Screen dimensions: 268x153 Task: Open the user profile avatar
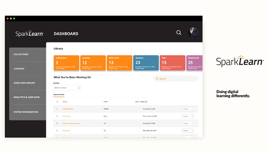193,33
